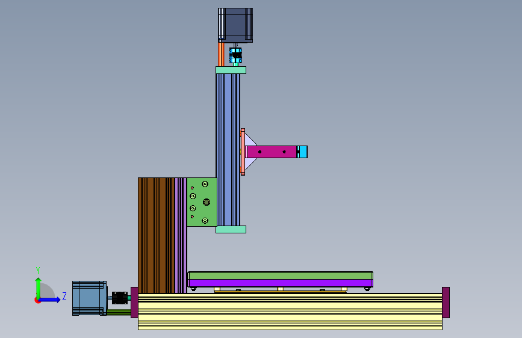Click the blue Z axis arrow of triad
The image size is (522, 338).
tap(50, 300)
